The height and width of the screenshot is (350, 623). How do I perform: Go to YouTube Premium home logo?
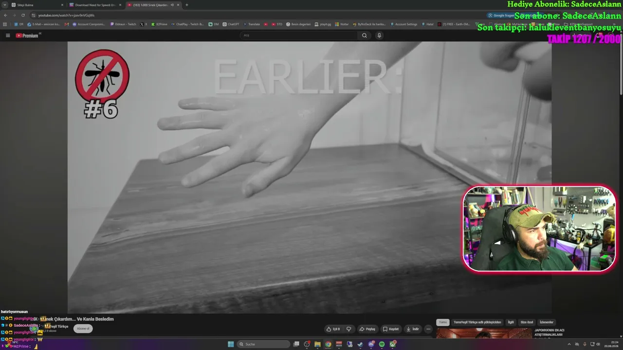(x=28, y=35)
